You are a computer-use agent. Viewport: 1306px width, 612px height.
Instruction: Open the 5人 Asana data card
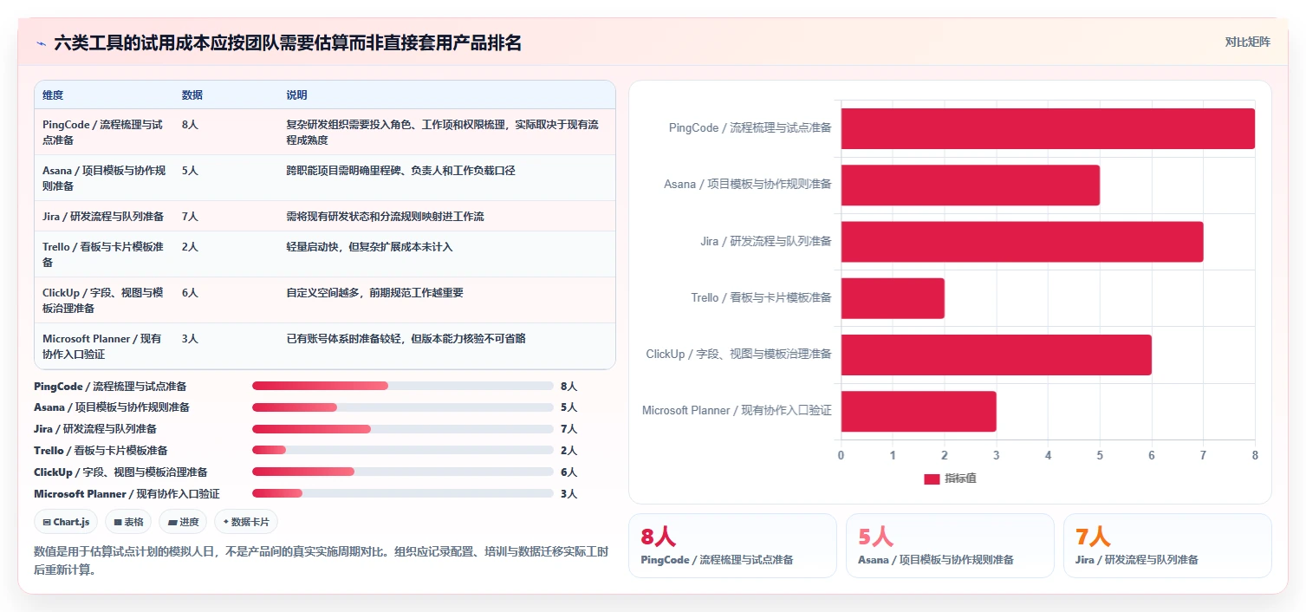[x=950, y=545]
